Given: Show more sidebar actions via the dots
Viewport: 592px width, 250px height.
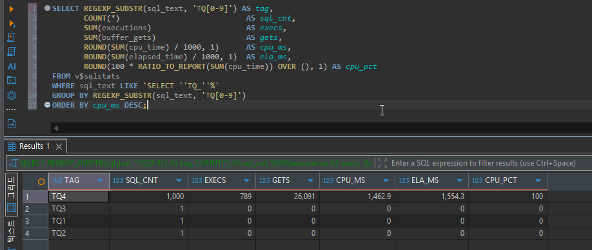Looking at the screenshot, I should pyautogui.click(x=12, y=110).
